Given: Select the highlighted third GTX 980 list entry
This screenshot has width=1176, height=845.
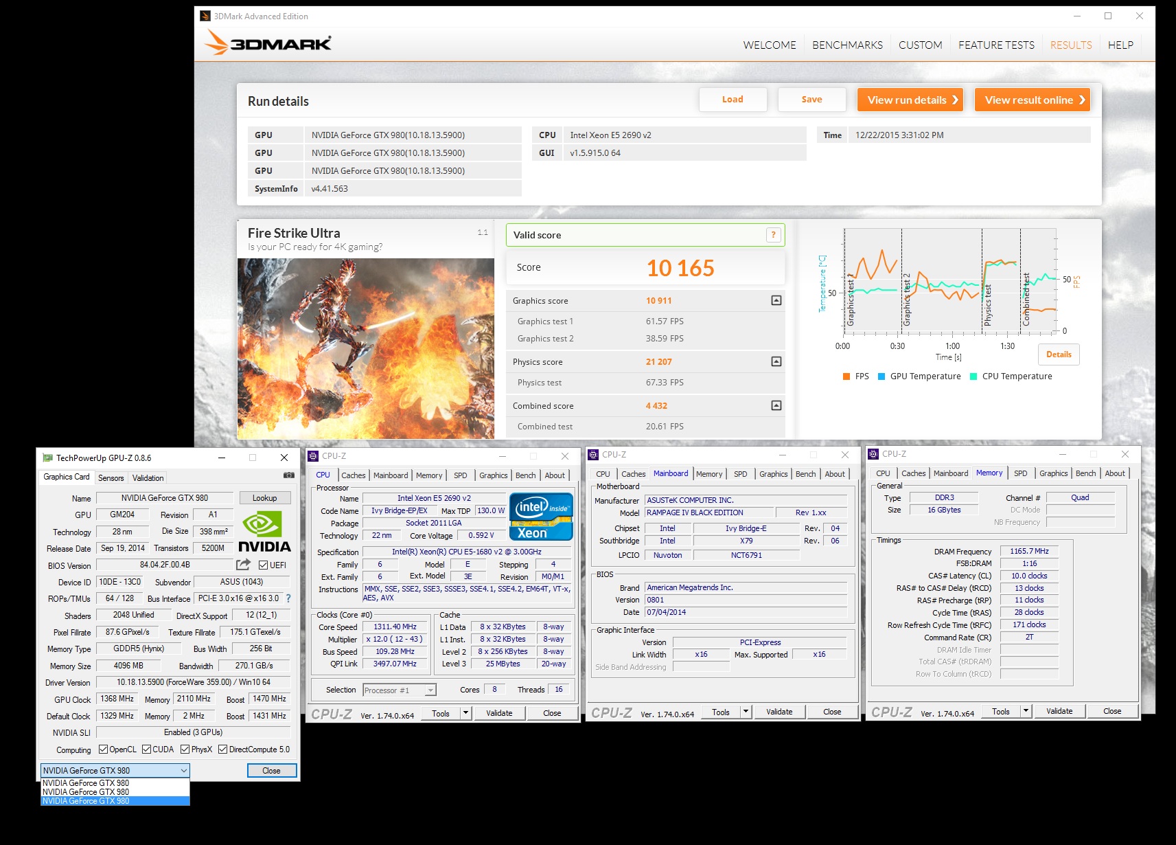Looking at the screenshot, I should coord(115,801).
